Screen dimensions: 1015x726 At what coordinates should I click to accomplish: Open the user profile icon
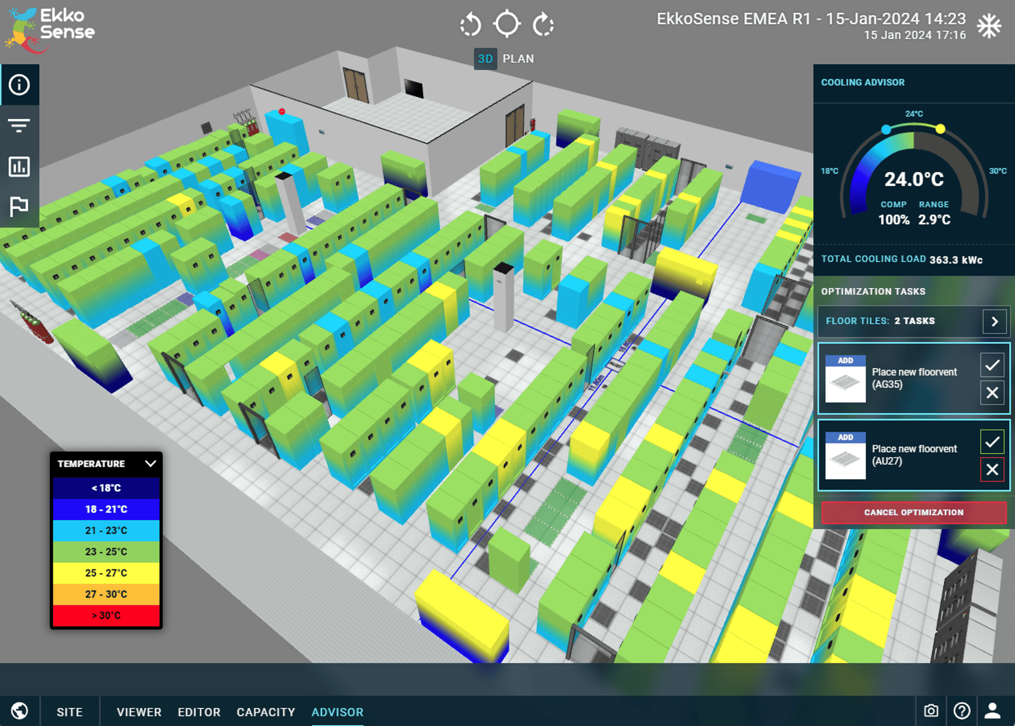[993, 711]
